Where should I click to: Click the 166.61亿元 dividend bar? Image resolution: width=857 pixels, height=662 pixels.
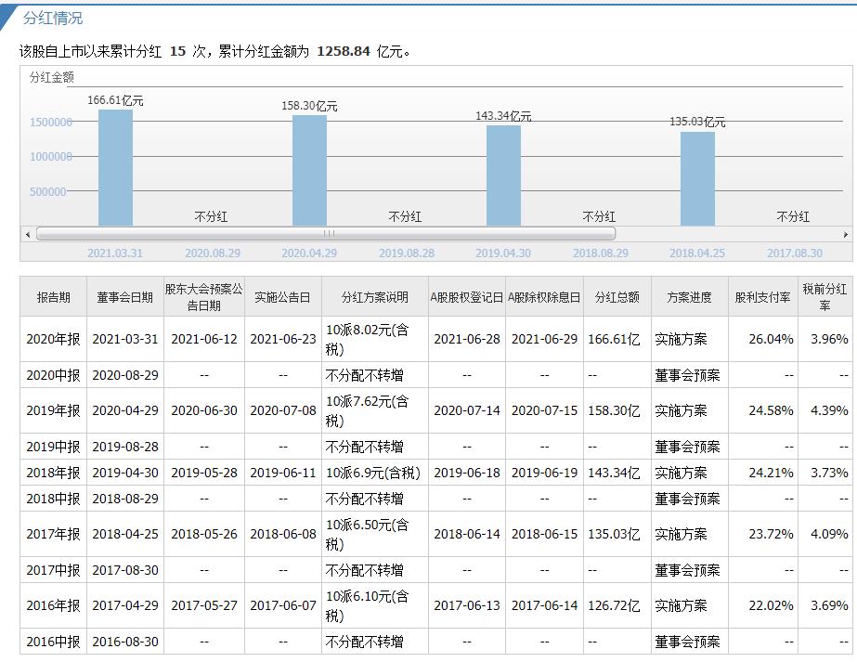[x=113, y=167]
